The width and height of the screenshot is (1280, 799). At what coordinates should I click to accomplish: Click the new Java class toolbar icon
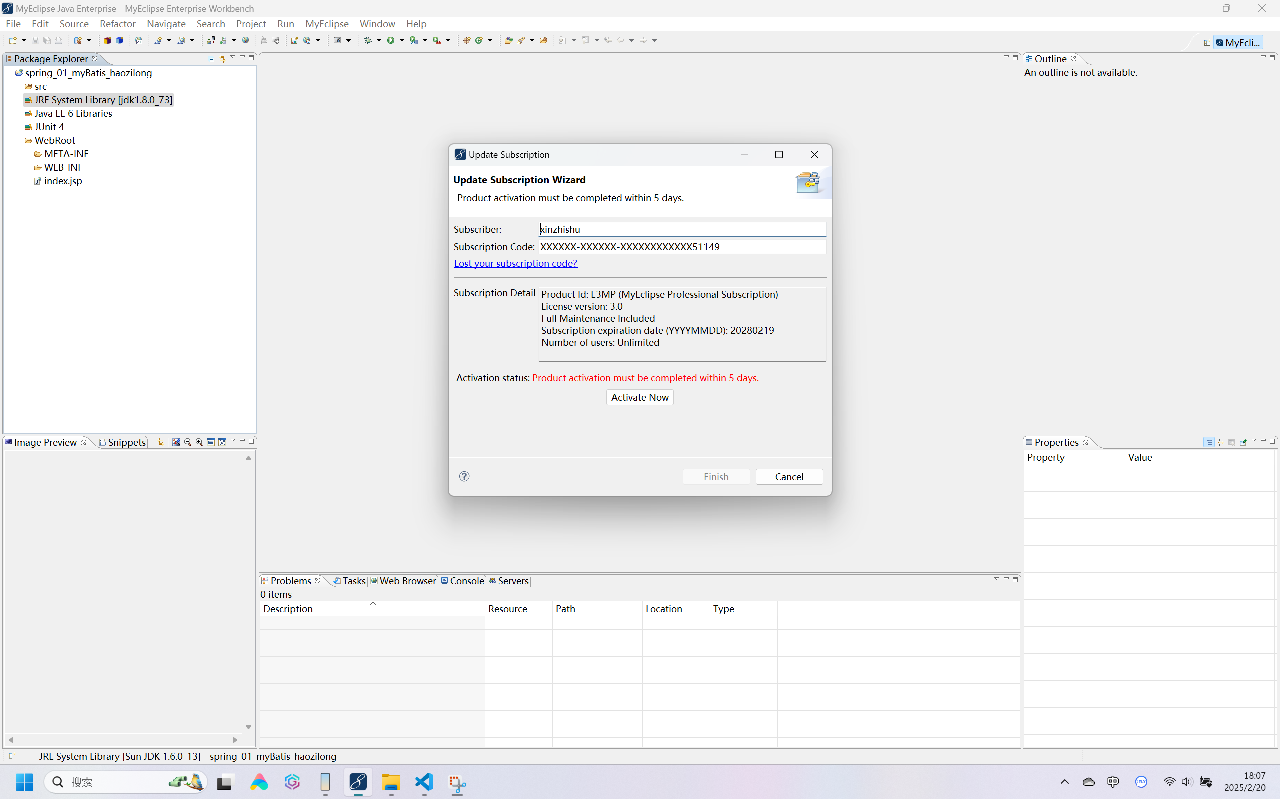[x=479, y=40]
